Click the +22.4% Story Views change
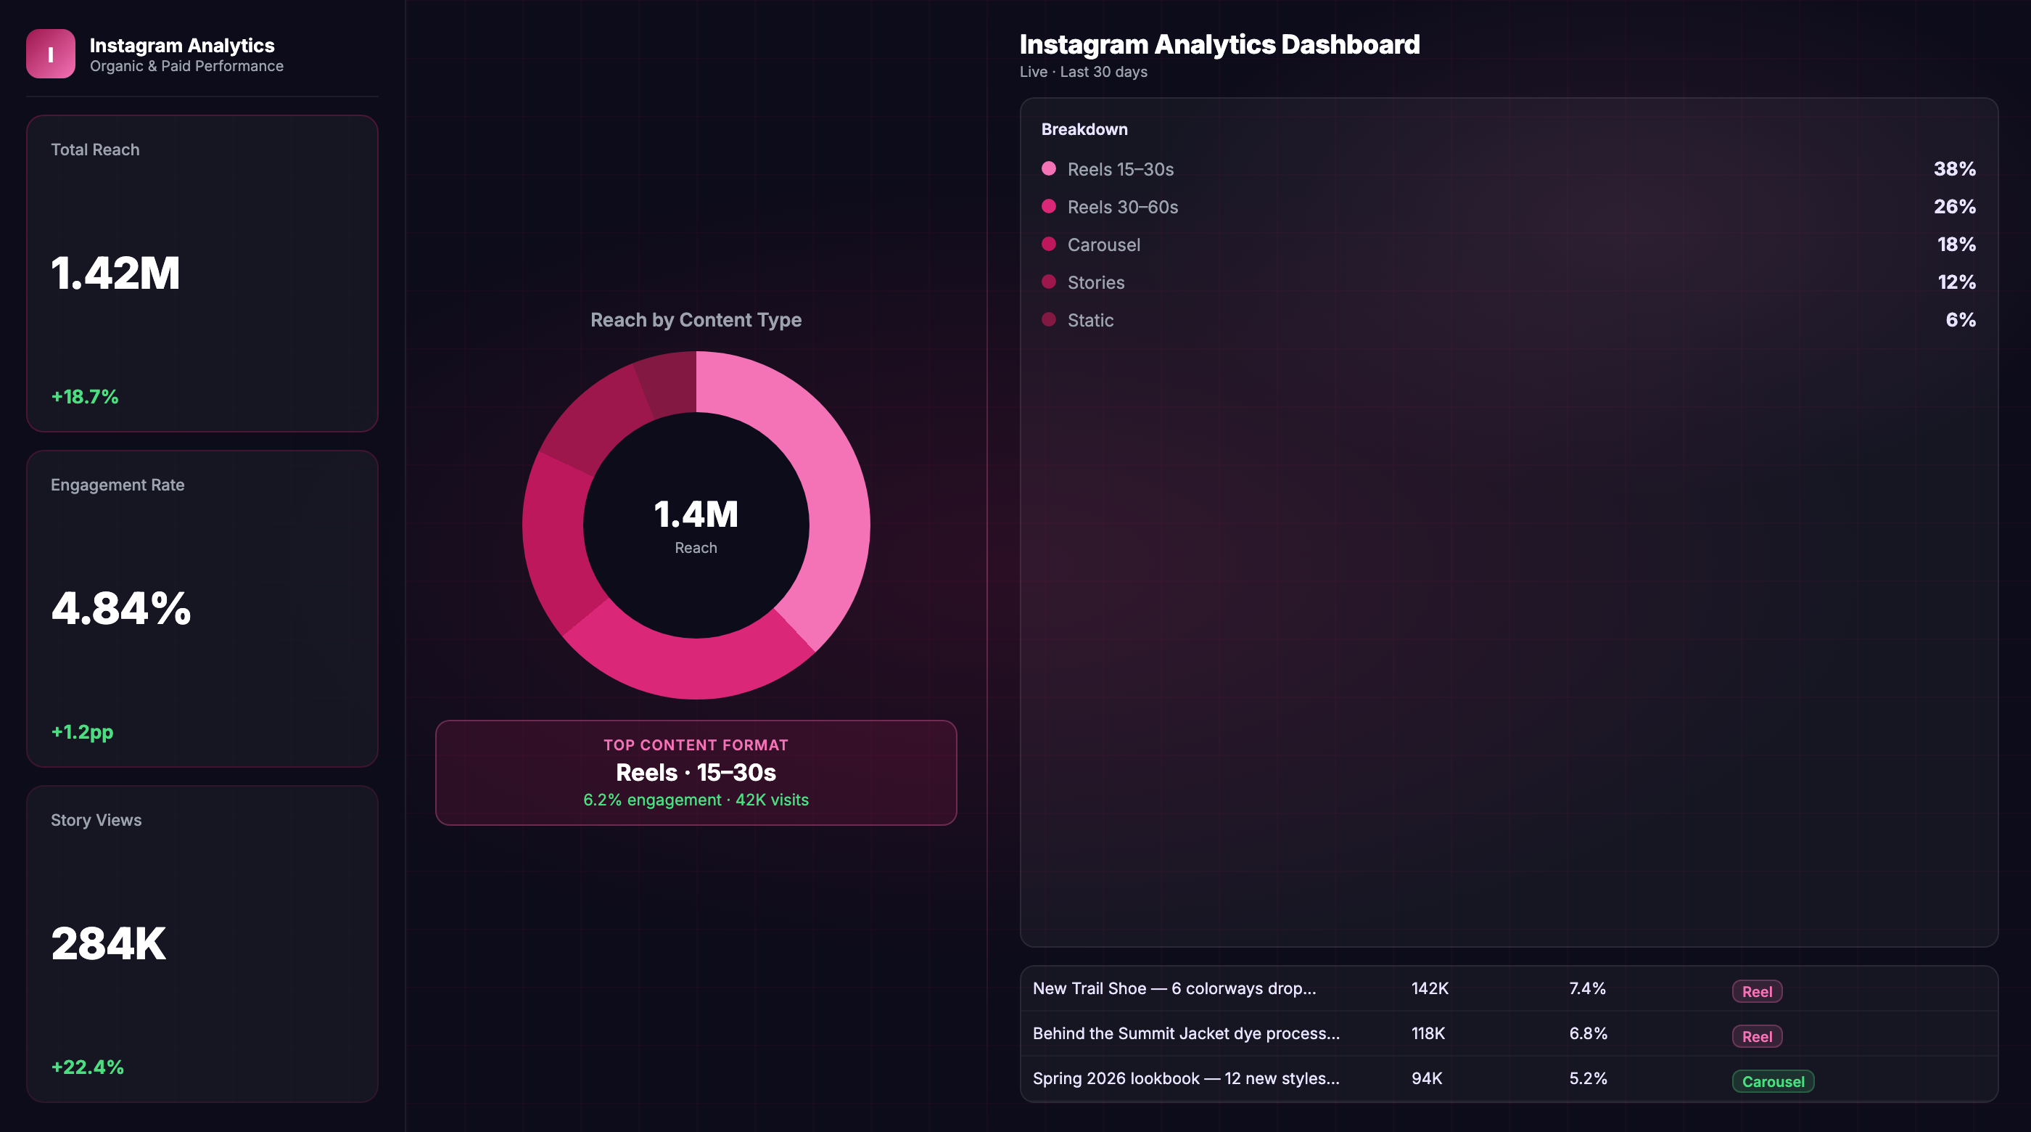The image size is (2031, 1132). 88,1067
